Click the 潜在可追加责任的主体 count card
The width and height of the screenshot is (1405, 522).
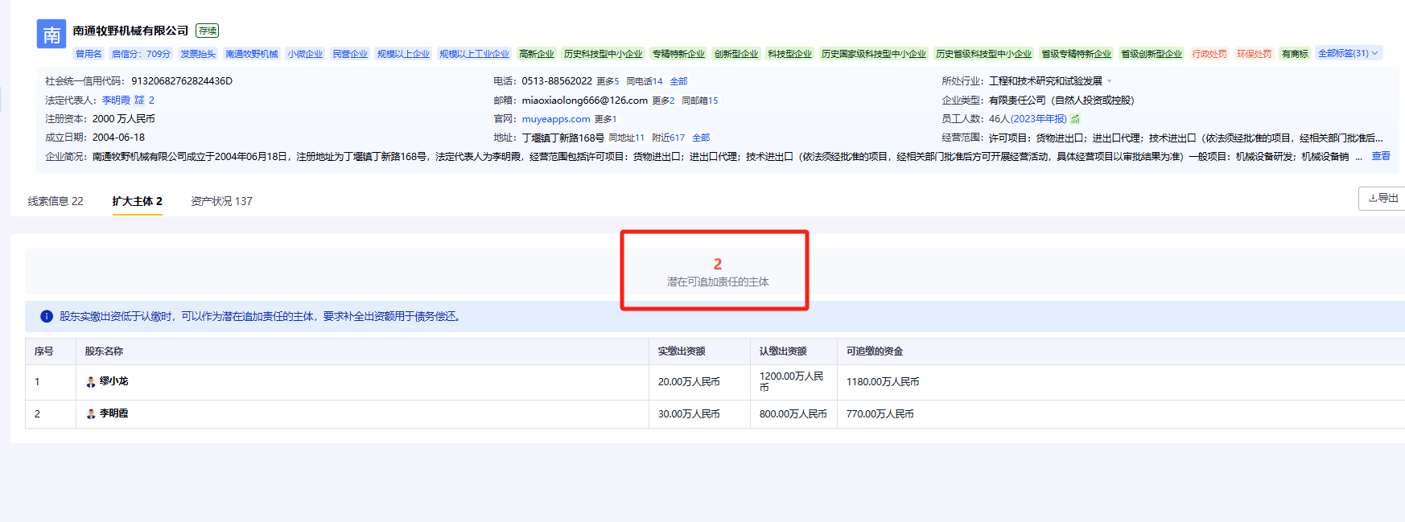pos(717,271)
